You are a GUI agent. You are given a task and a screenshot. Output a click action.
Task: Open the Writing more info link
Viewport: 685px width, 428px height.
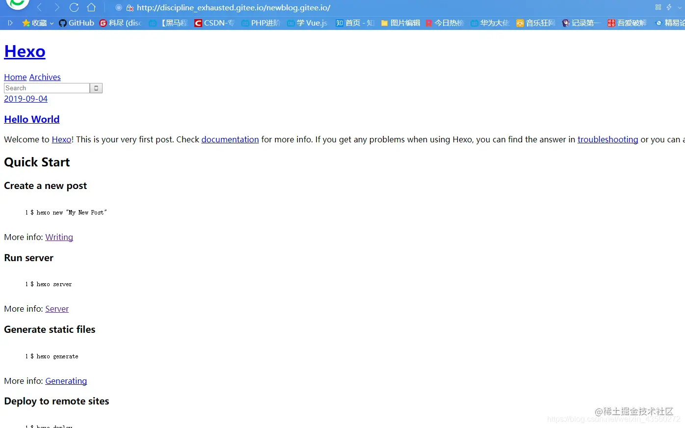pyautogui.click(x=59, y=237)
